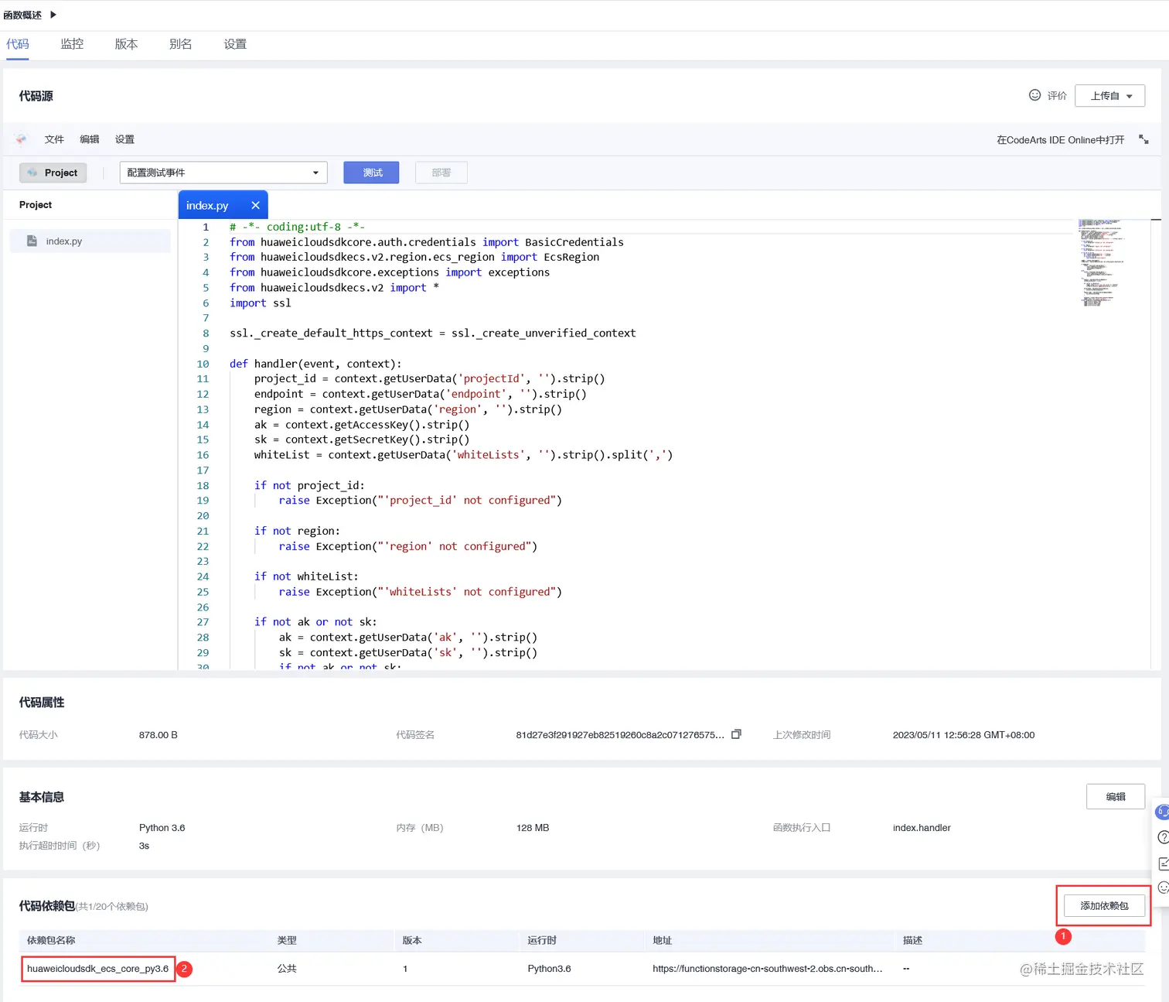The height and width of the screenshot is (1002, 1169).
Task: Click the index.py file icon in tree
Action: pyautogui.click(x=32, y=241)
